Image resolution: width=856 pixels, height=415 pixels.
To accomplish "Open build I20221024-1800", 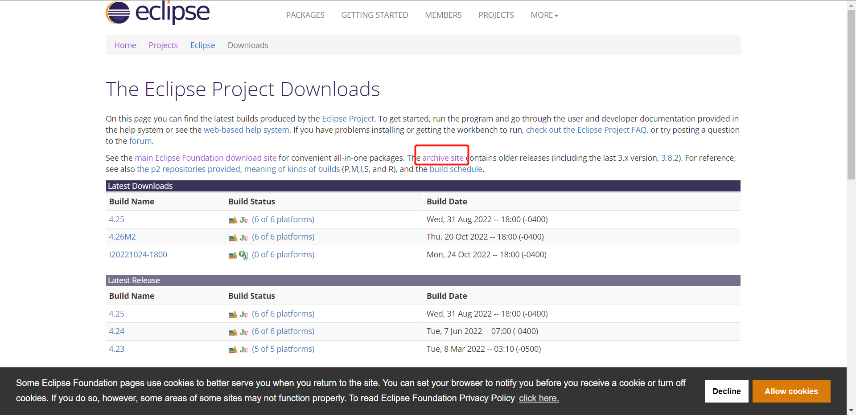I will point(138,255).
